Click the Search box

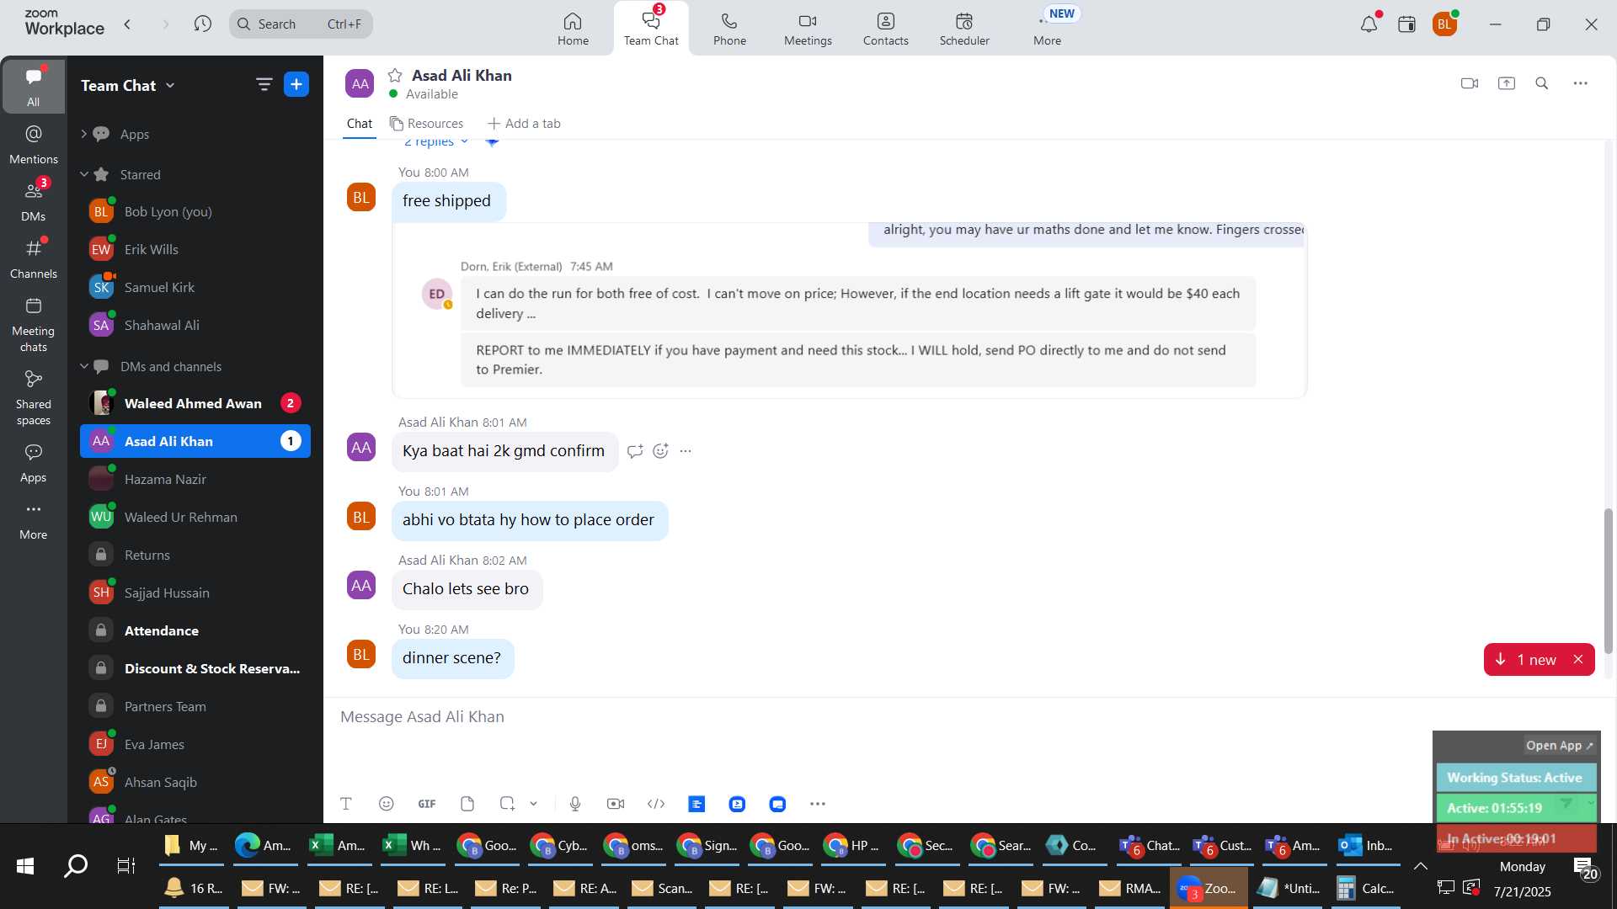coord(301,24)
